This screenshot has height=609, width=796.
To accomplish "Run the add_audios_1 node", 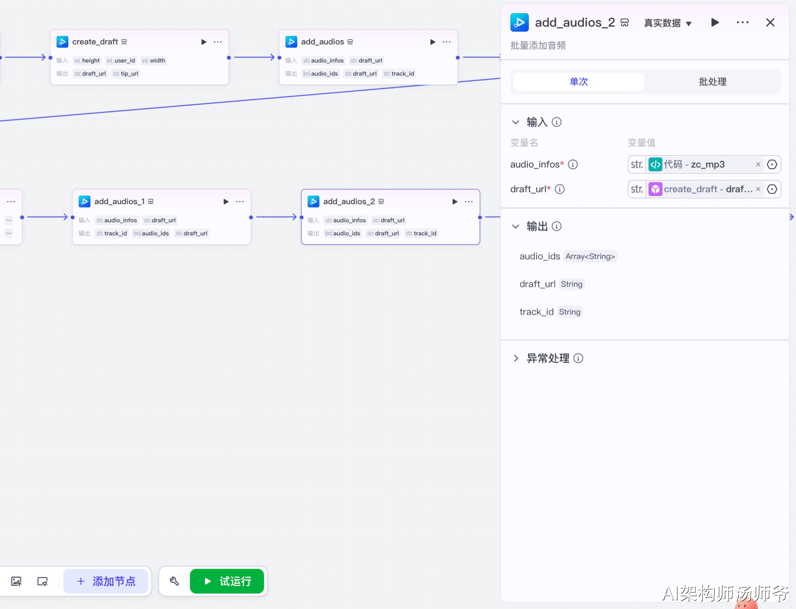I will [x=226, y=202].
